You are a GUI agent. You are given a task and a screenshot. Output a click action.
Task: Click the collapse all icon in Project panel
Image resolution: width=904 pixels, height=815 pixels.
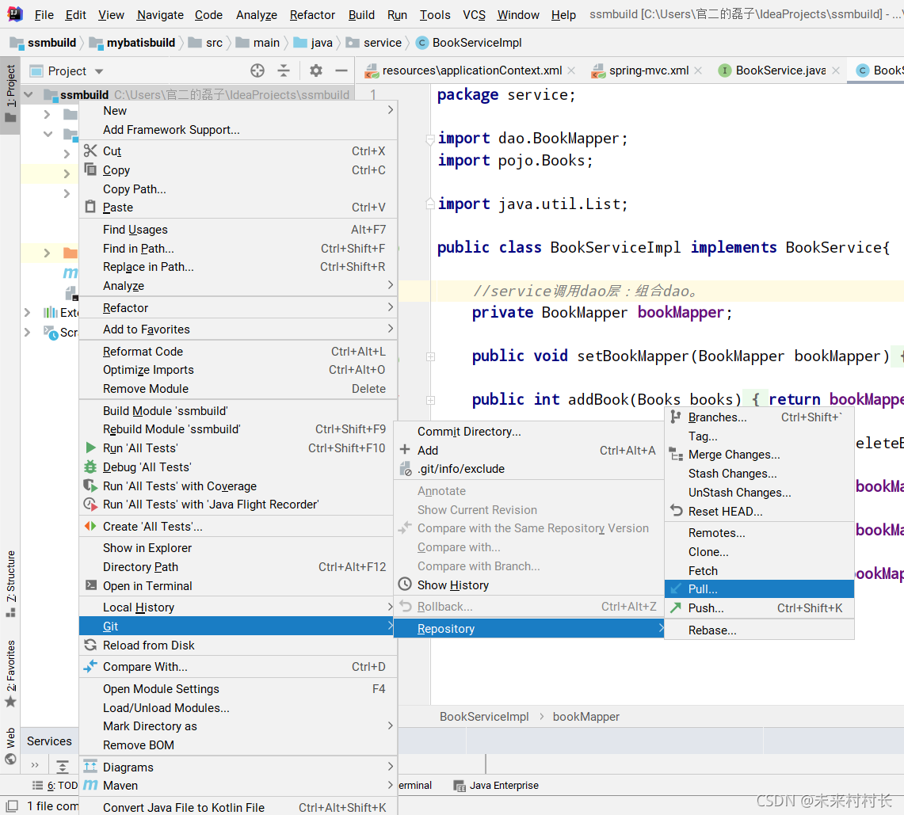tap(284, 71)
